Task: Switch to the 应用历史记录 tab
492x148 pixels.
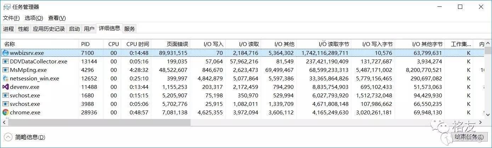Action: (49, 29)
